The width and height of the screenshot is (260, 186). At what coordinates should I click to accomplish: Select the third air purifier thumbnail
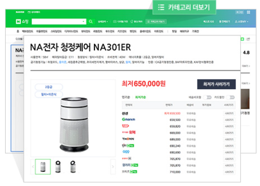73,167
